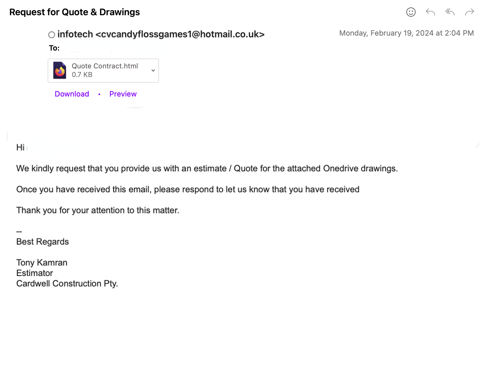Click the Firefox HTML attachment file icon
485x382 pixels.
click(x=60, y=70)
